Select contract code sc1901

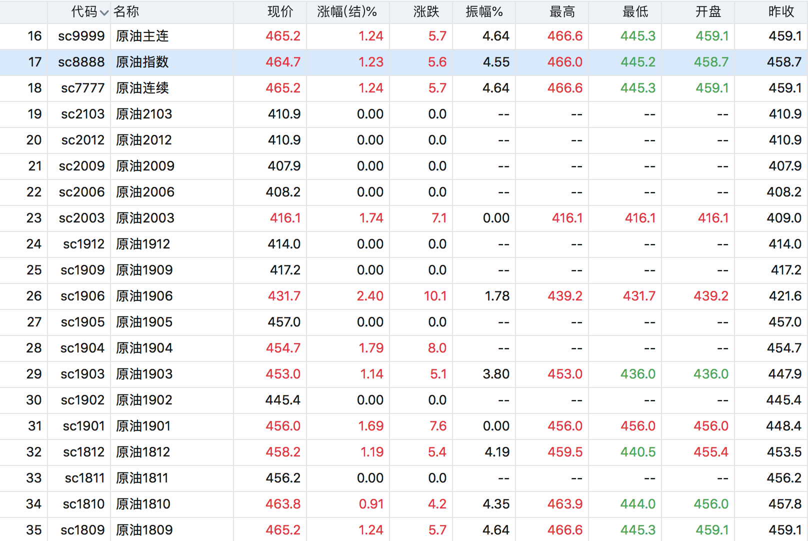coord(83,426)
